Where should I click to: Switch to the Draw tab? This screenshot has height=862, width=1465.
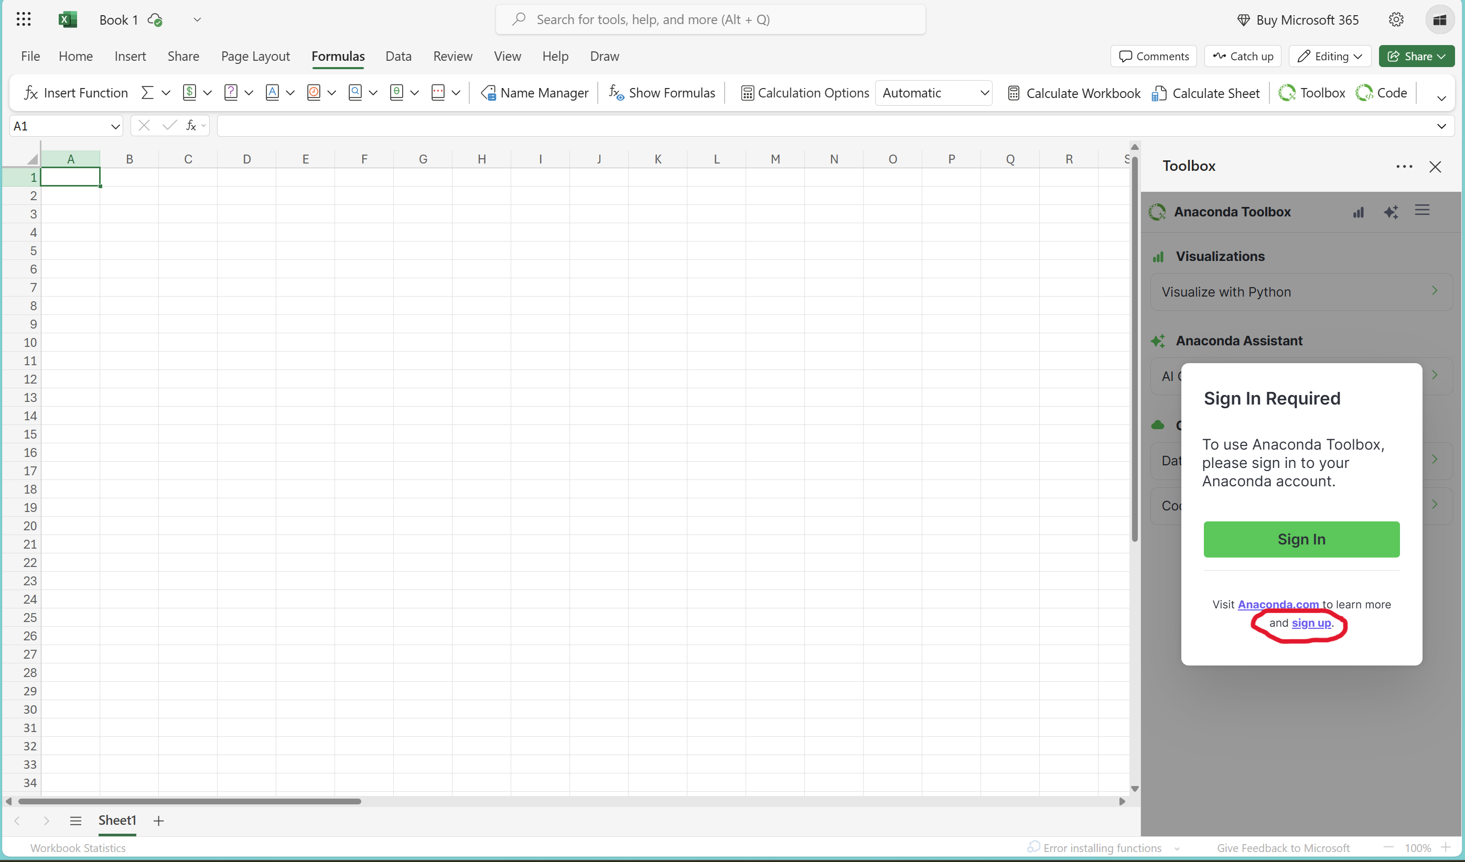click(605, 57)
